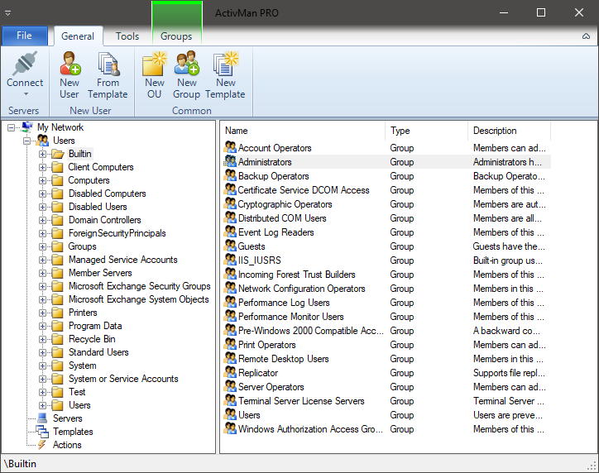Click the Server Operators group icon

point(230,386)
